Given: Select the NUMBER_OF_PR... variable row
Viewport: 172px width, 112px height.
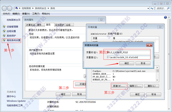Looking at the screenshot, I should coord(124,80).
